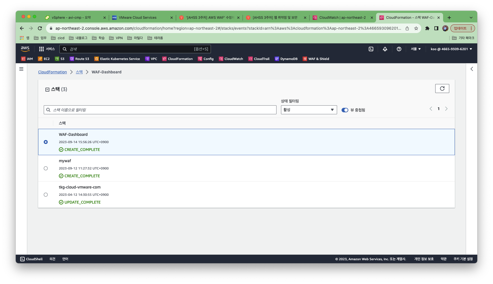Toggle browser side panel icon
493x284 pixels.
pos(436,28)
